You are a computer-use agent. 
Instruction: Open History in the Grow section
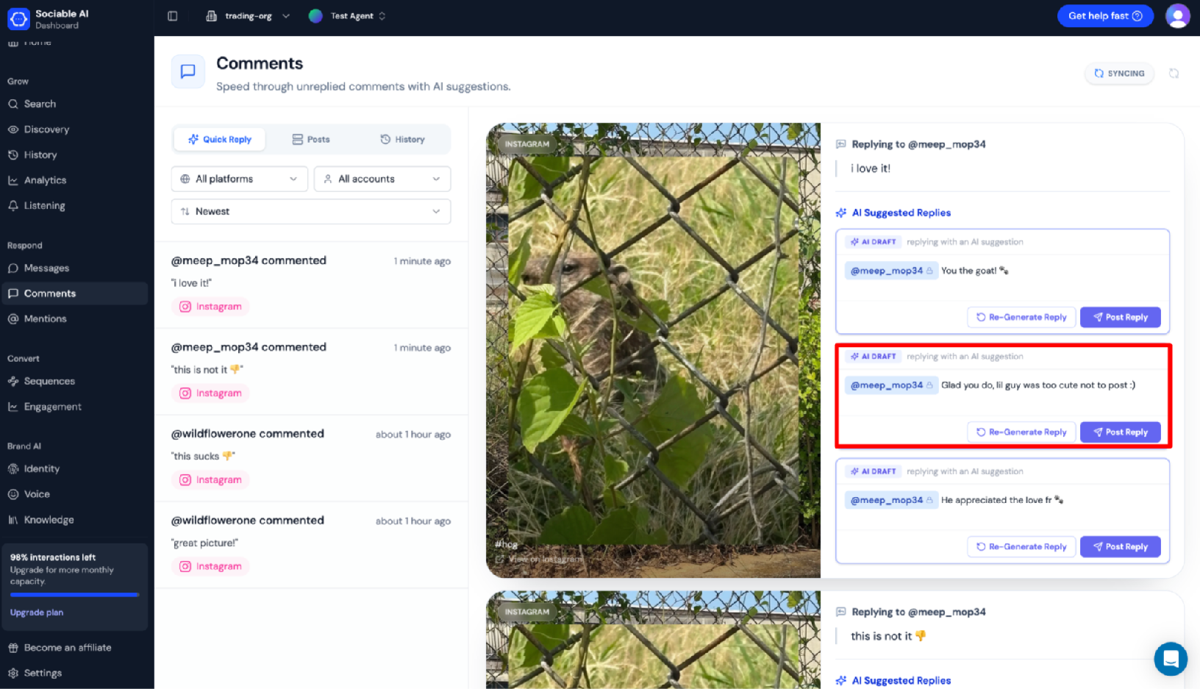(74, 154)
